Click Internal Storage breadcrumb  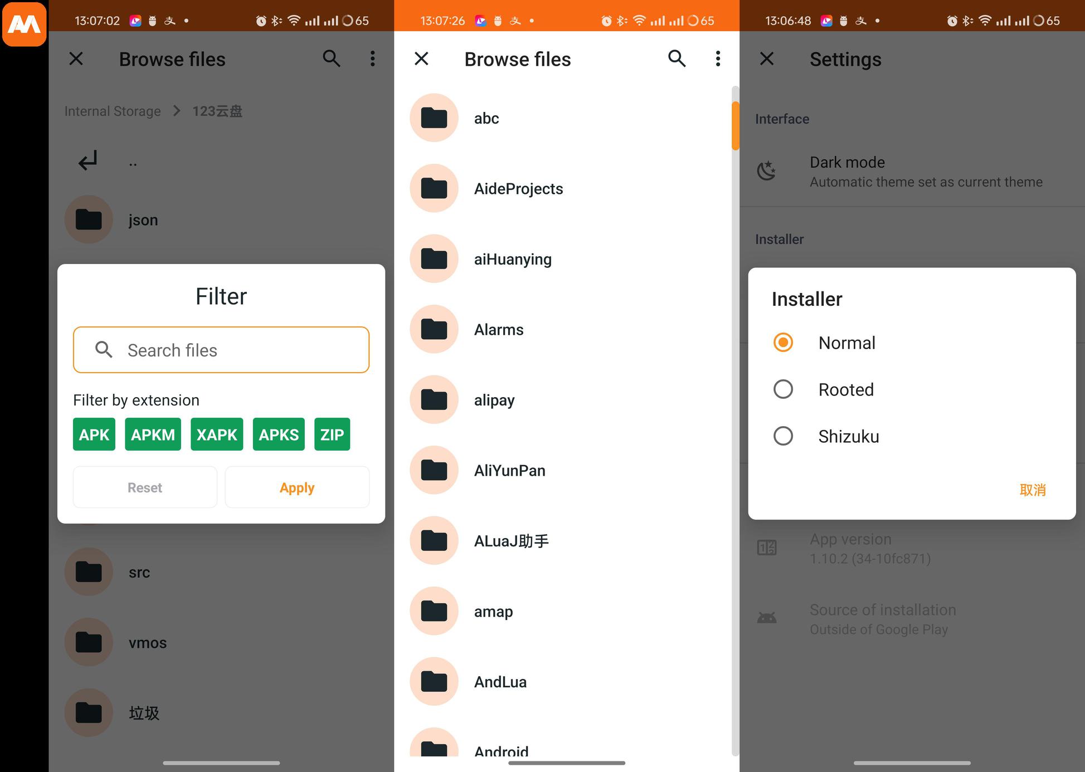click(x=113, y=111)
